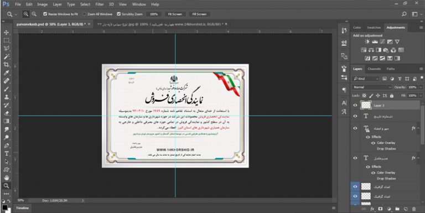Choose Zoom Out mode in options bar
Screen dimensions: 425x213
[34, 14]
